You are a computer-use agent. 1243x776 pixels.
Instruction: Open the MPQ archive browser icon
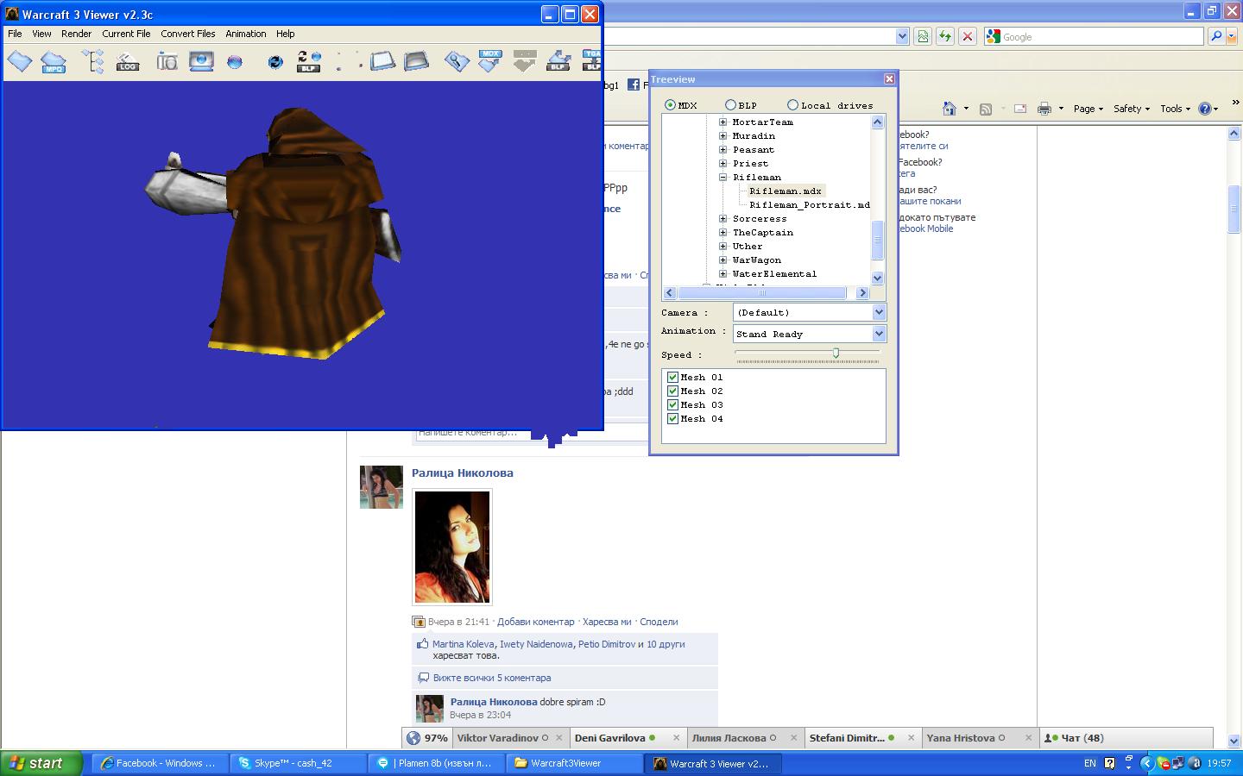(54, 61)
